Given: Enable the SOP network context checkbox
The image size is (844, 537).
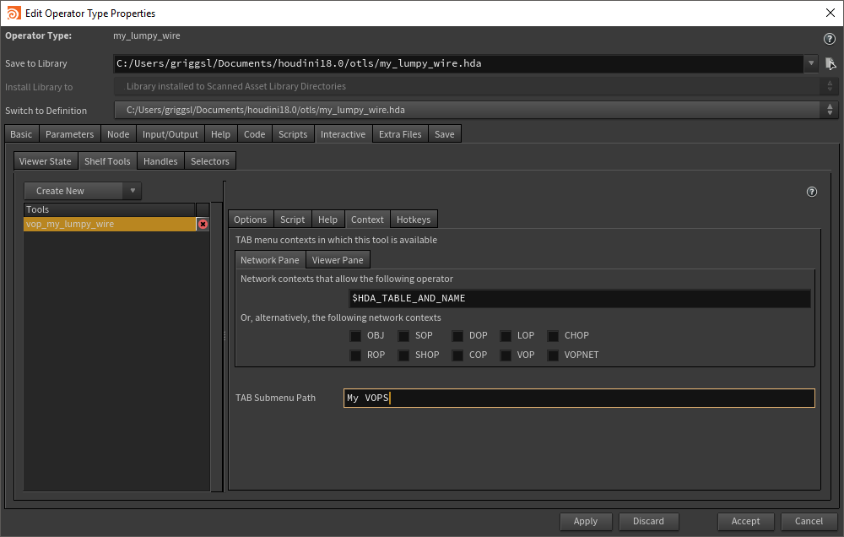Looking at the screenshot, I should 403,336.
